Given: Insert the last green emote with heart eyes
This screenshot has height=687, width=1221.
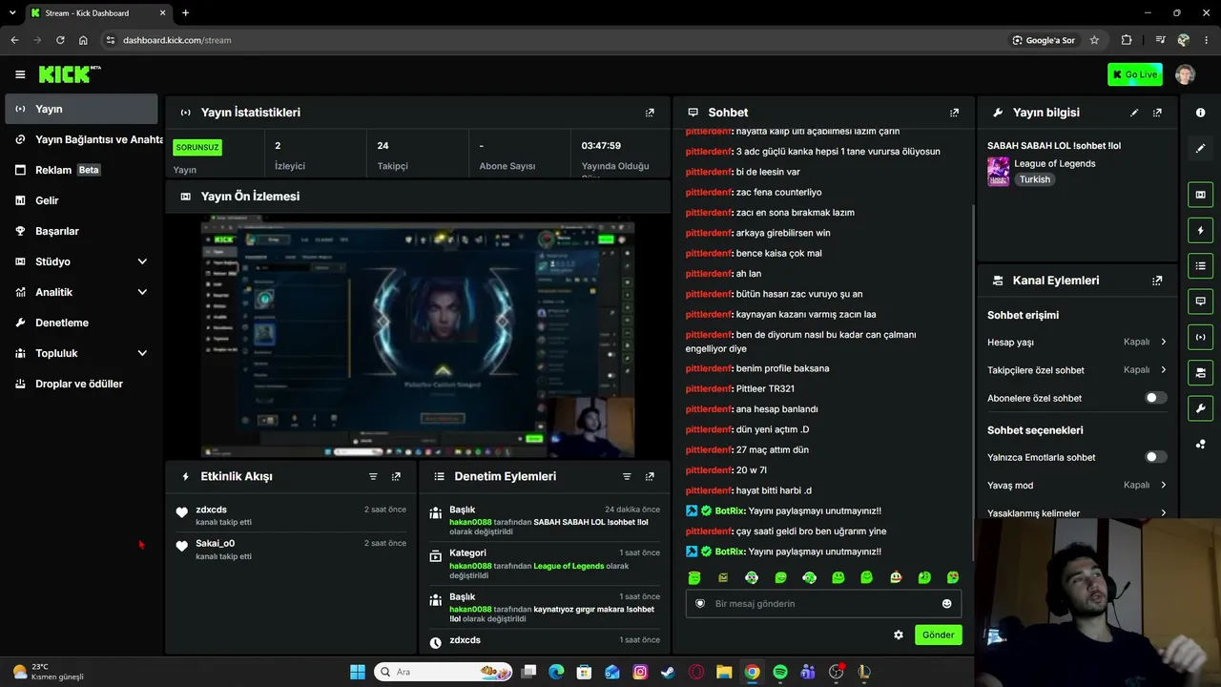Looking at the screenshot, I should pyautogui.click(x=953, y=577).
